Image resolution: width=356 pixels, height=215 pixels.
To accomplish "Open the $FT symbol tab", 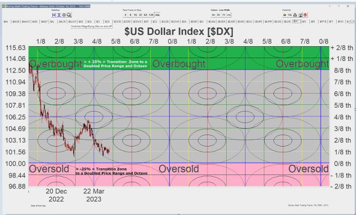I will [x=331, y=22].
